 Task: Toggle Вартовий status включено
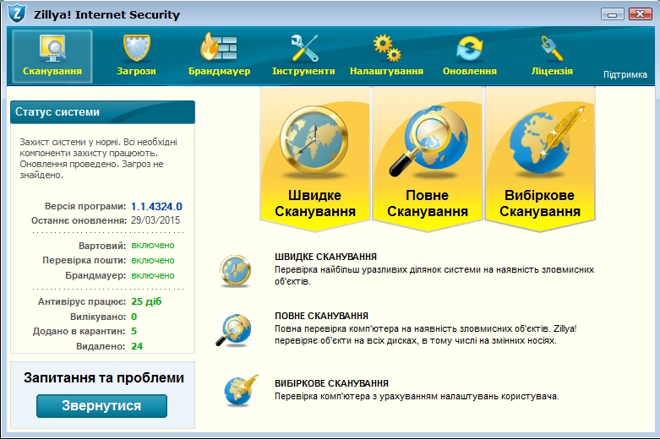[153, 246]
